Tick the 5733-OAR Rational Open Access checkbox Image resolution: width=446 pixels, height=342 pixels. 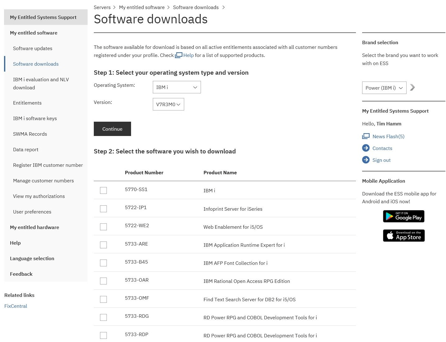(103, 281)
